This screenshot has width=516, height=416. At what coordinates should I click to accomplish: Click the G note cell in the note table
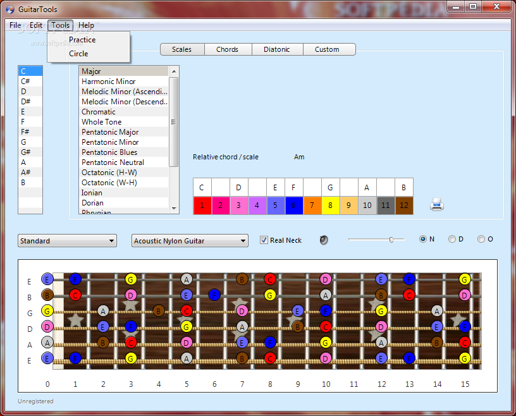click(x=330, y=188)
